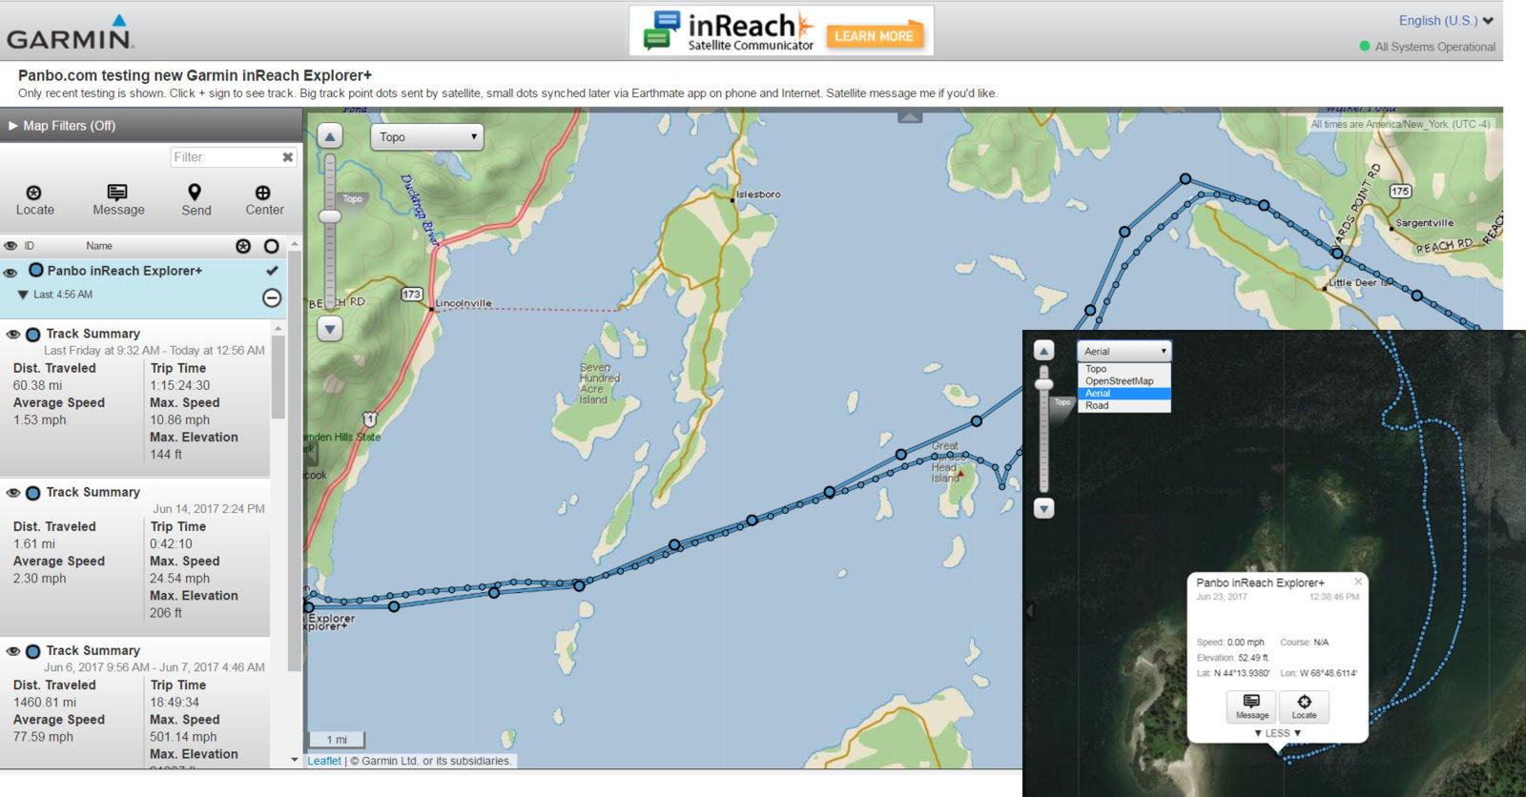The width and height of the screenshot is (1526, 797).
Task: Click the Lincolnville label on the map
Action: click(464, 303)
